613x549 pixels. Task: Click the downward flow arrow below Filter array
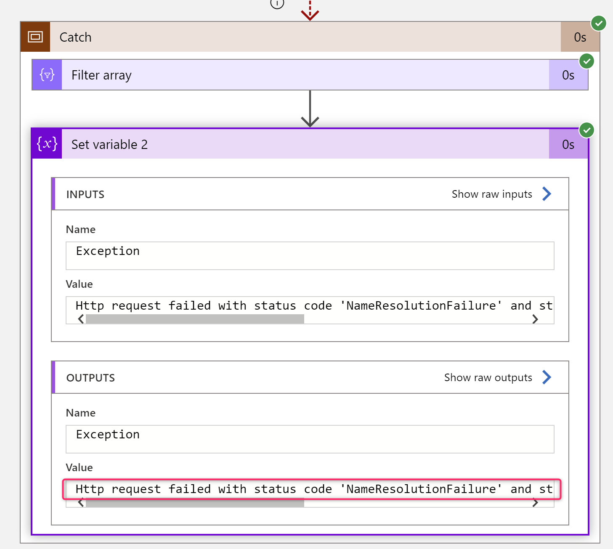[x=310, y=109]
